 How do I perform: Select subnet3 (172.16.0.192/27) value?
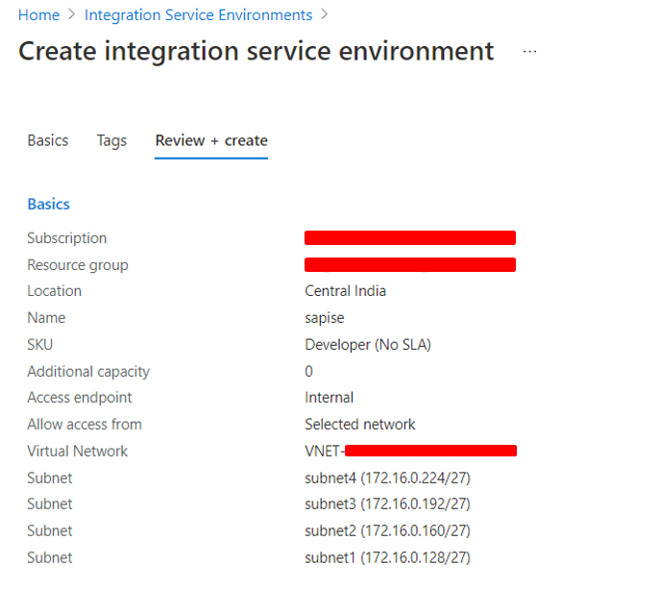click(387, 503)
